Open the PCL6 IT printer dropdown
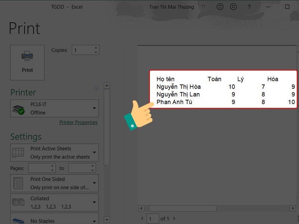Screen dimensions: 299x224 (x=93, y=108)
